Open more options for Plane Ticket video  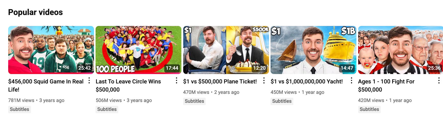tap(264, 81)
